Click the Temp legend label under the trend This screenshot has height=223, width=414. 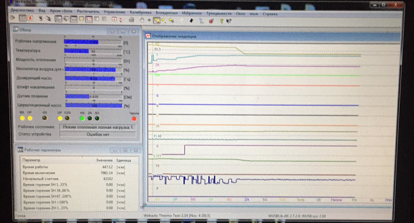pyautogui.click(x=300, y=200)
